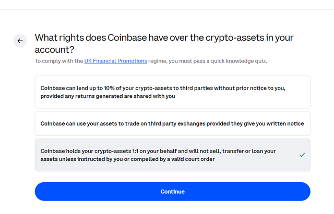Pick the option requiring 'written notice'
Viewport: 334px width, 214px height.
(172, 123)
